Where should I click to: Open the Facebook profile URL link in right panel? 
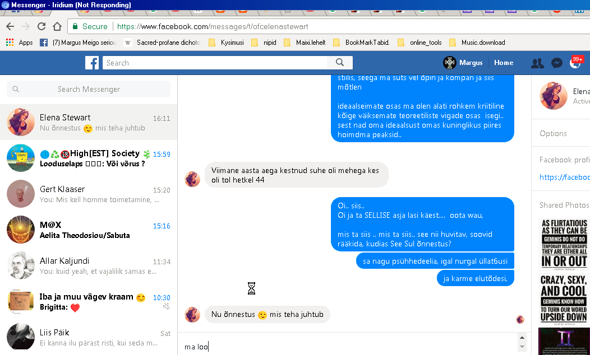pos(564,177)
